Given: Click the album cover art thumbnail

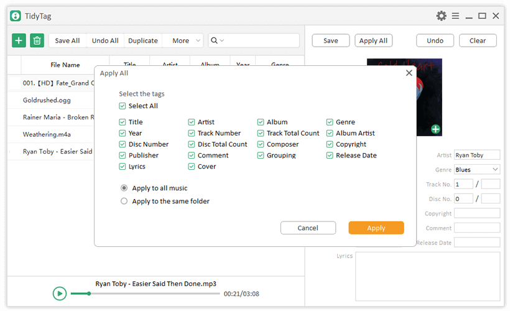Looking at the screenshot, I should click(x=429, y=97).
